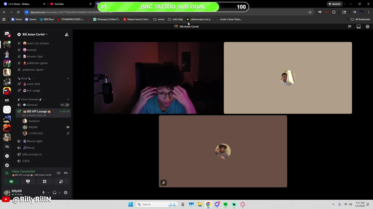Mute the microphone in user panel
373x209 pixels.
pos(43,192)
